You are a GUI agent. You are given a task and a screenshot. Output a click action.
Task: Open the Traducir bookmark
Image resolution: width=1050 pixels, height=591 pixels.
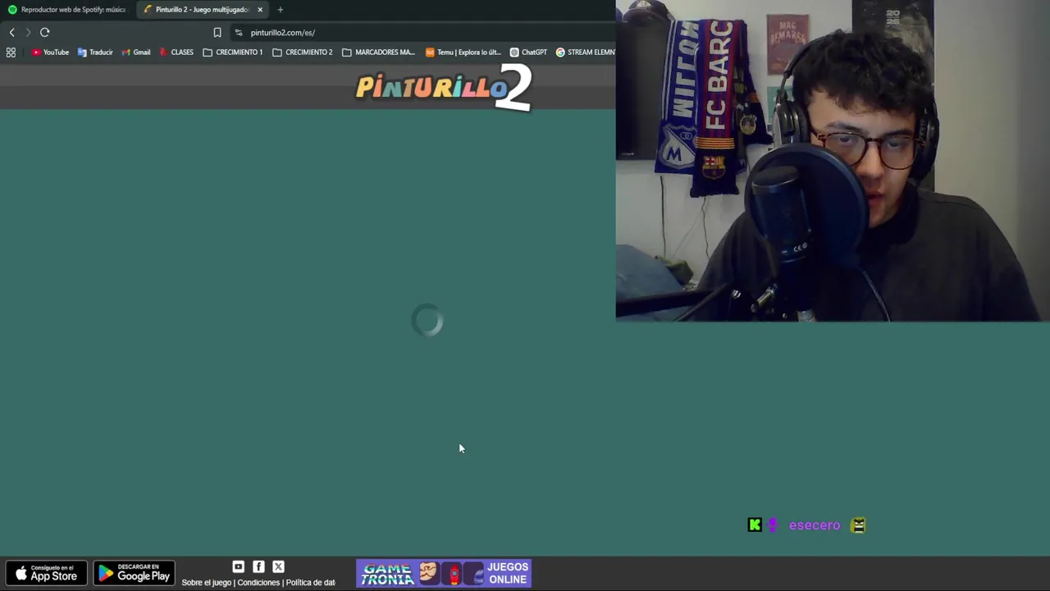pyautogui.click(x=95, y=53)
